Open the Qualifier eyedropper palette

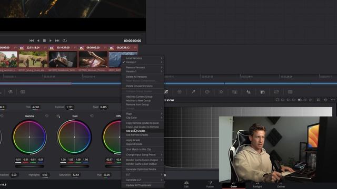tap(193, 92)
